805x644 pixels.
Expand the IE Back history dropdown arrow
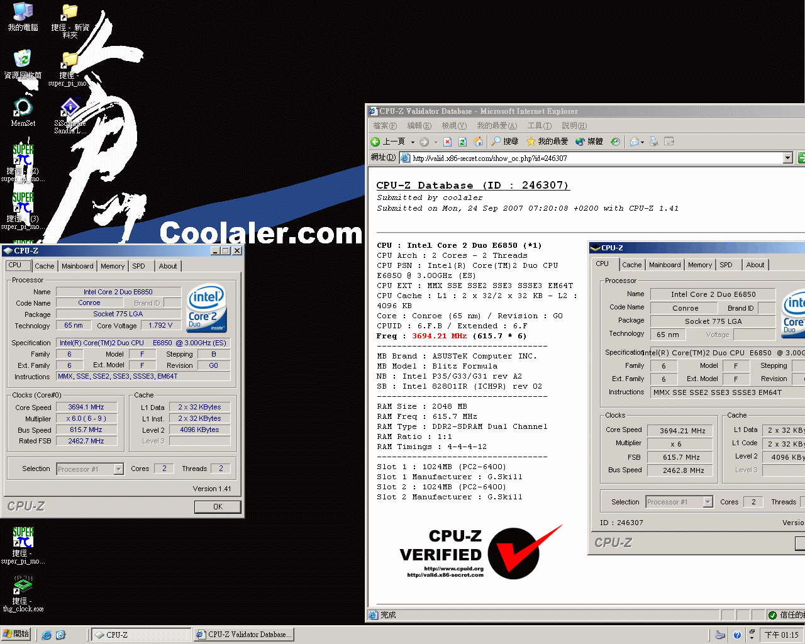click(x=413, y=142)
